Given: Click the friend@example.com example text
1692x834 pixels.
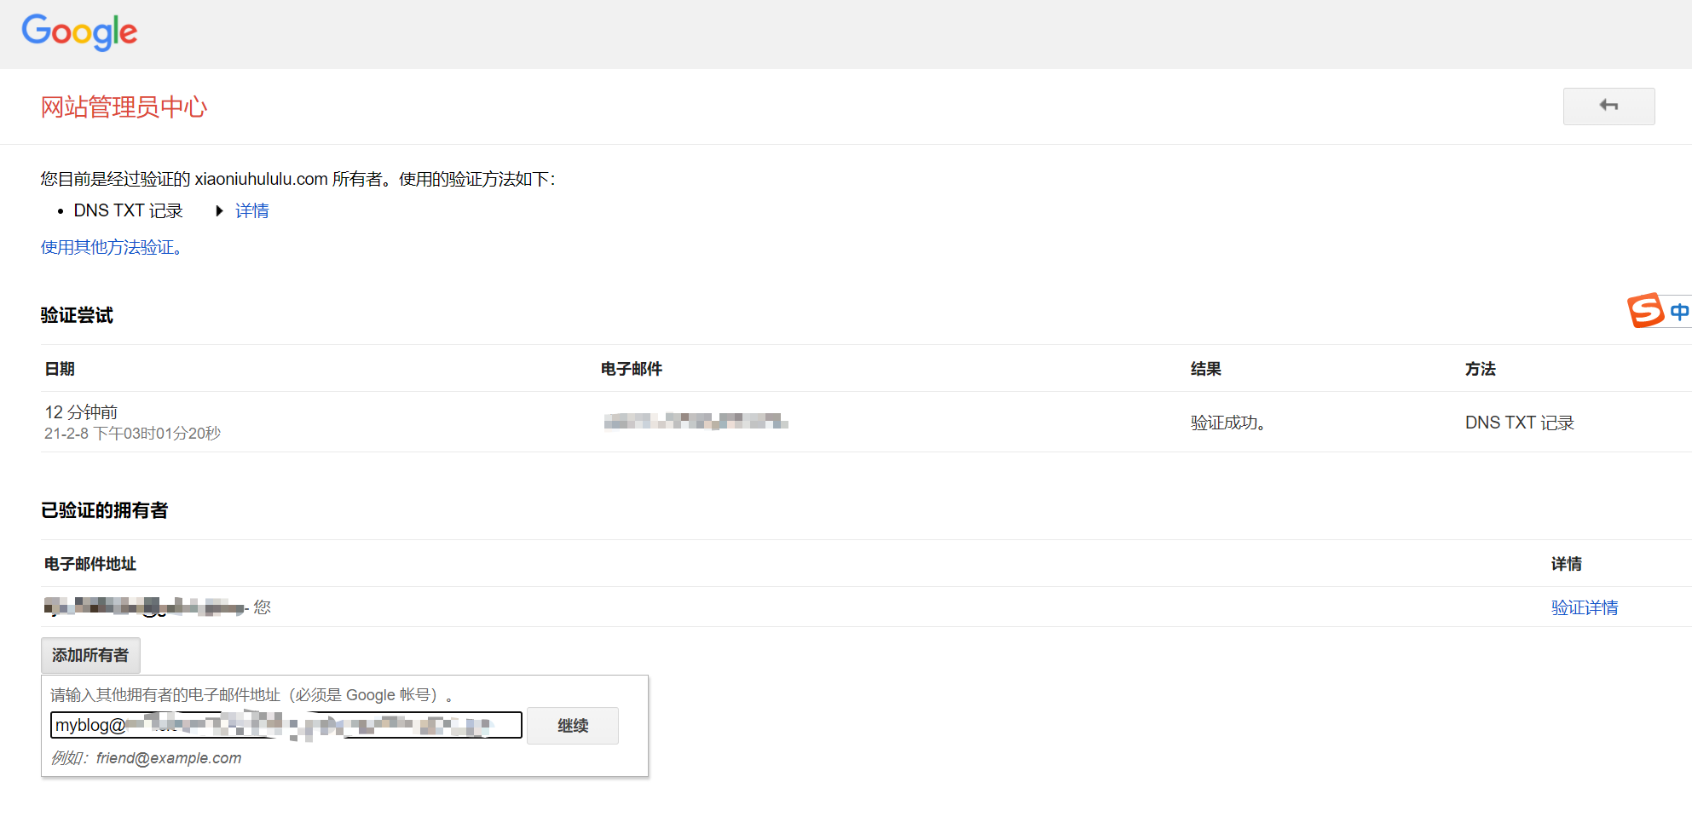Looking at the screenshot, I should click(169, 758).
